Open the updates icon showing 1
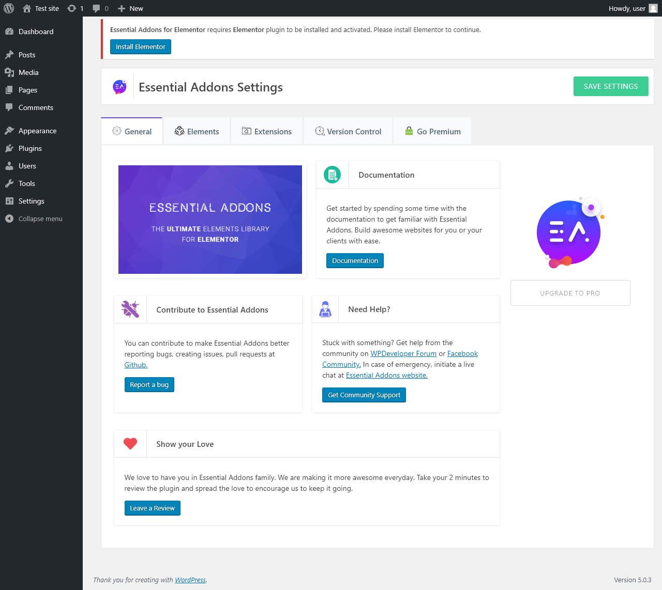This screenshot has width=662, height=590. pyautogui.click(x=72, y=8)
